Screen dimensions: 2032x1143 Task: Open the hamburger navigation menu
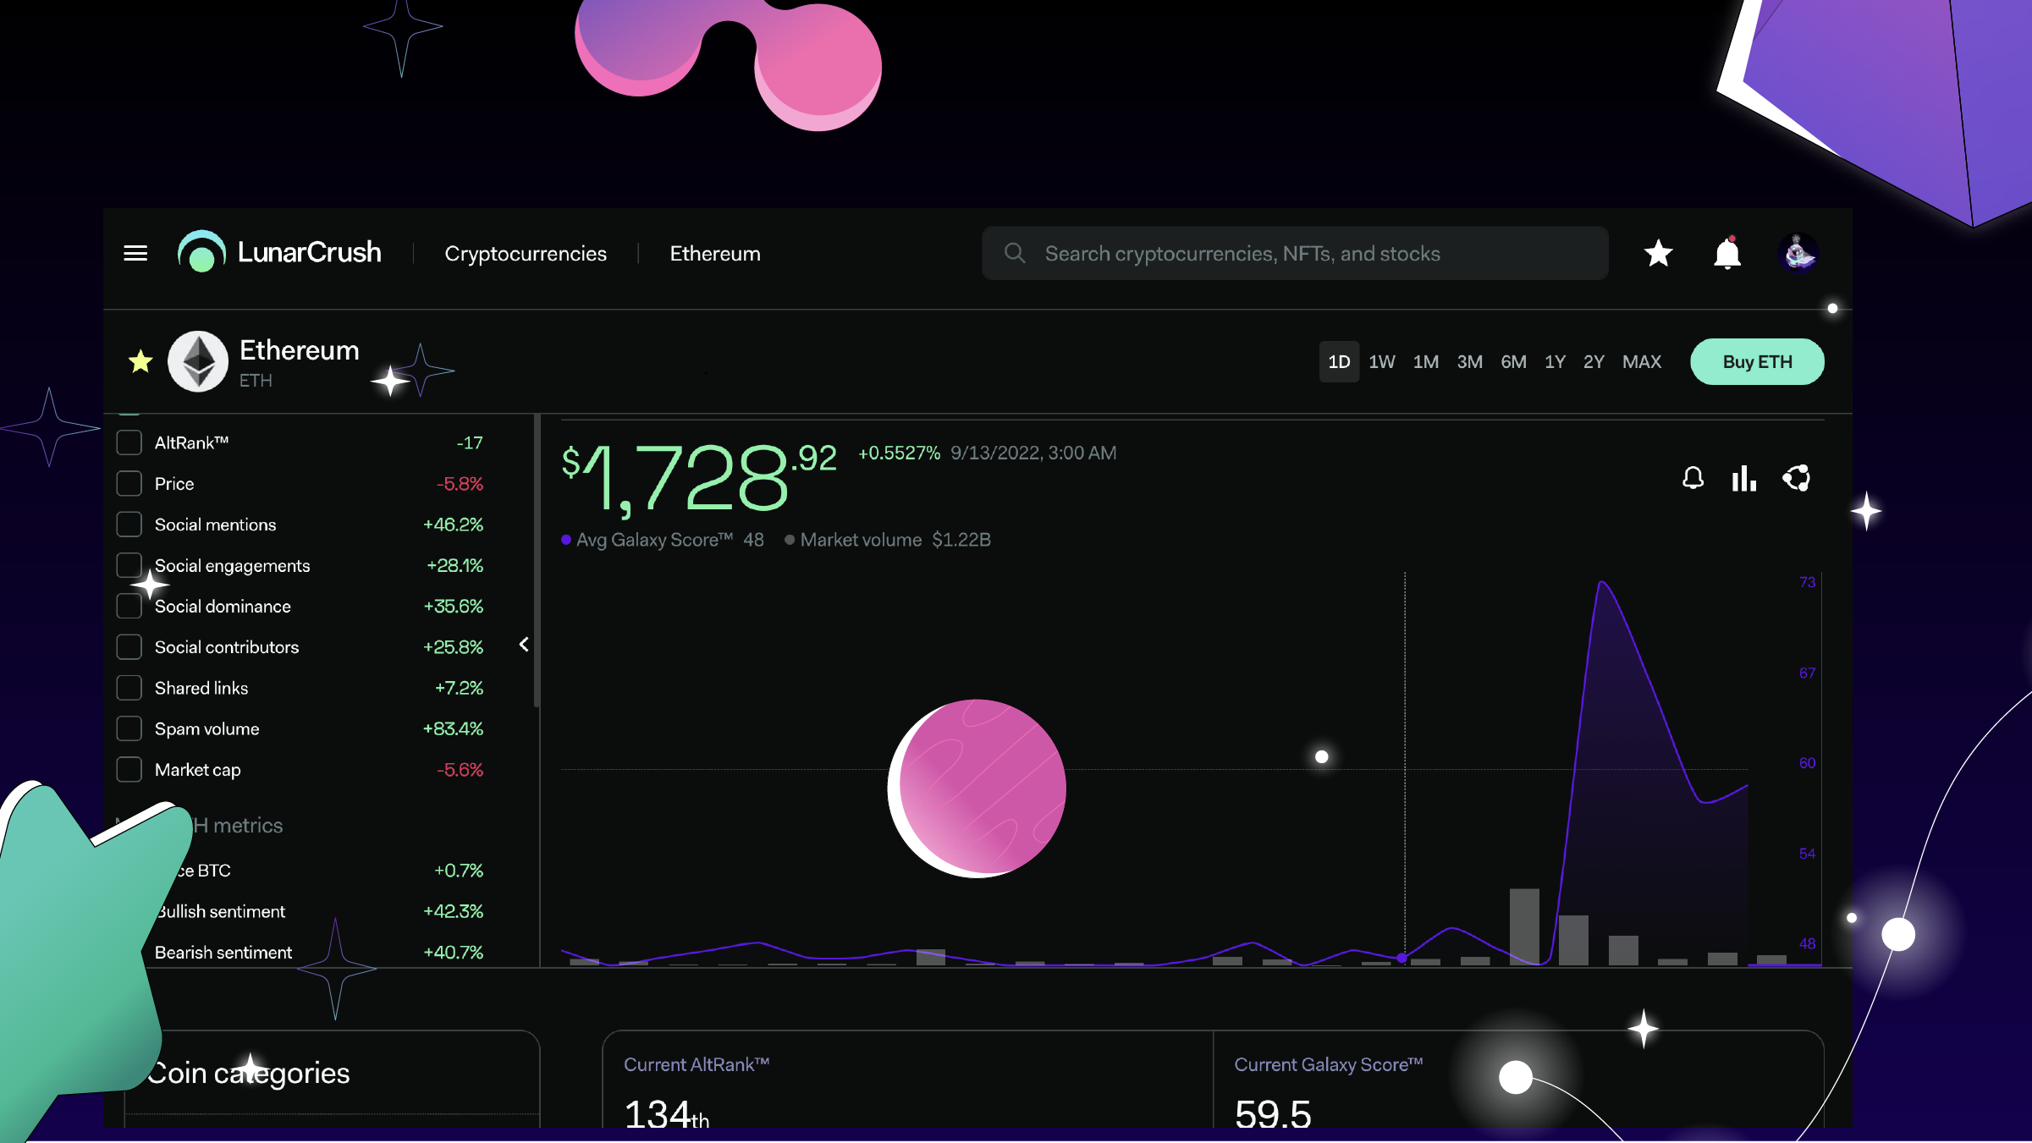click(x=135, y=253)
